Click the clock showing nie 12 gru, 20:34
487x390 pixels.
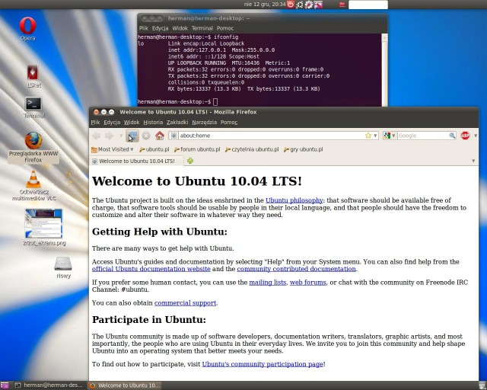[264, 5]
